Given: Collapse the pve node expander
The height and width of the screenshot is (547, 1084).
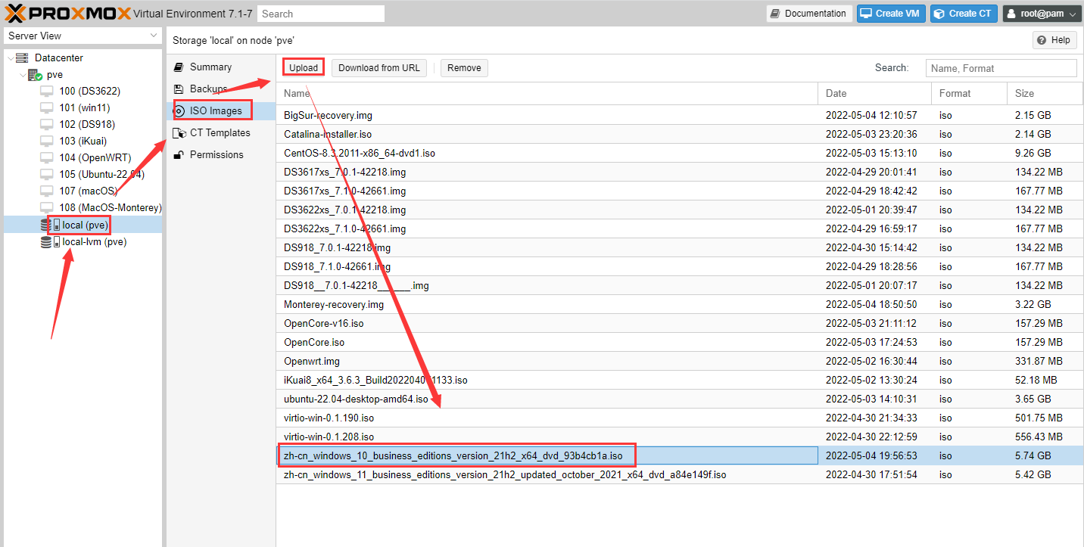Looking at the screenshot, I should tap(21, 75).
